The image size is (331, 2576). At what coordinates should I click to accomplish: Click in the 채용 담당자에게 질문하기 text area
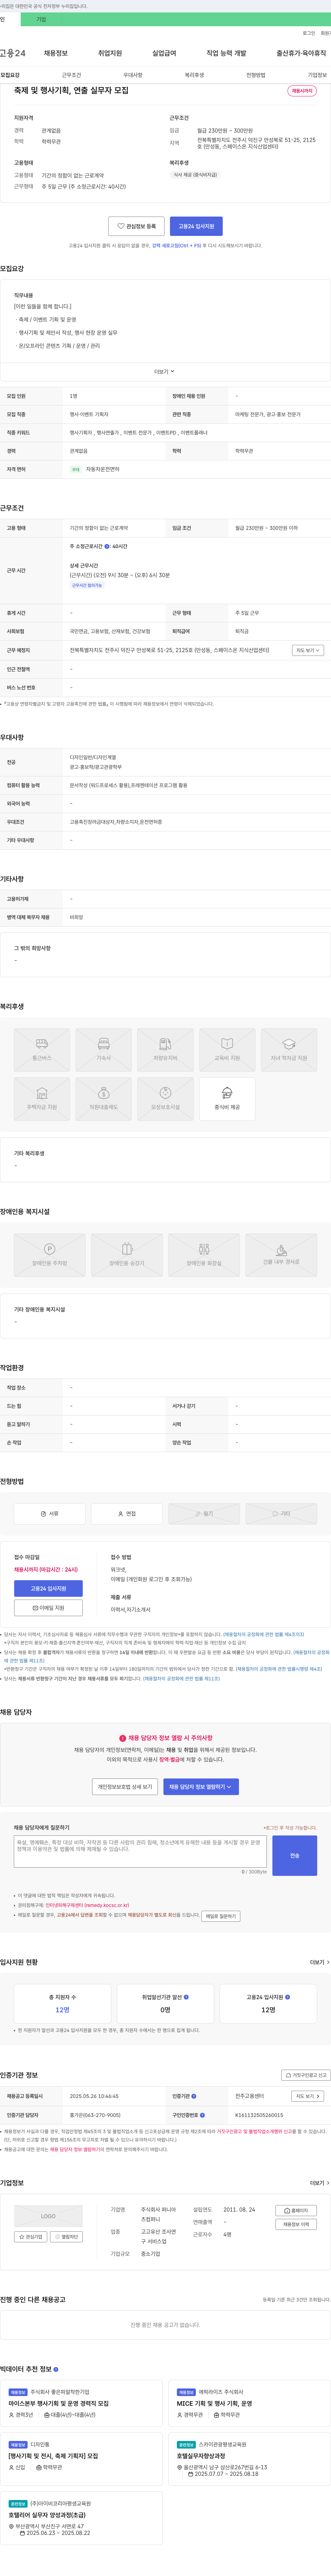141,1851
